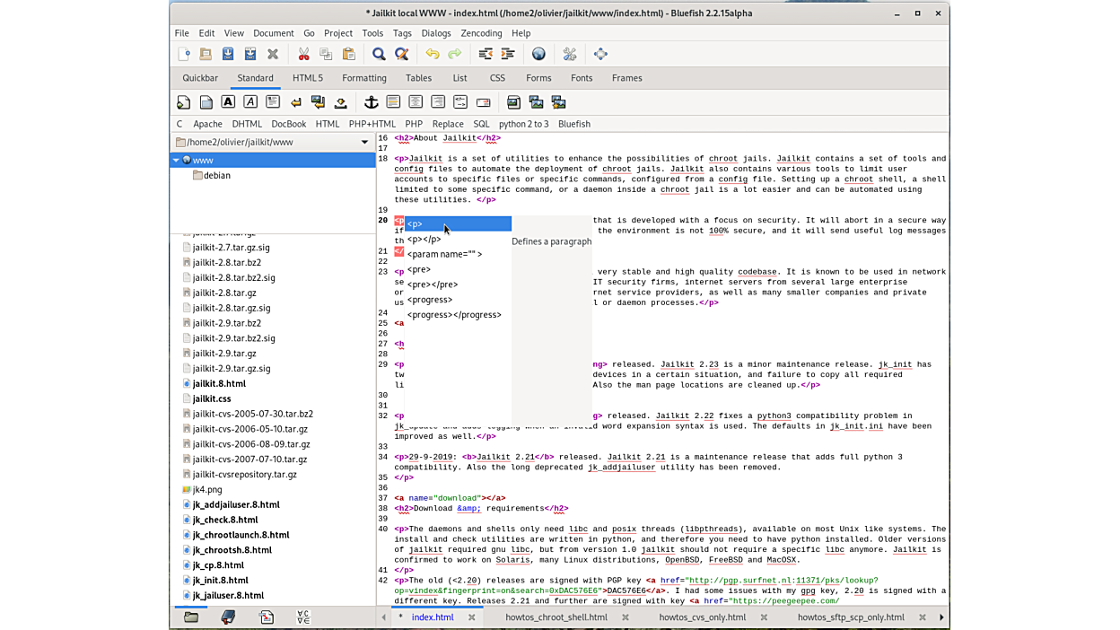Toggle fullscreen with the four-arrow icon
This screenshot has height=630, width=1120.
coord(600,54)
